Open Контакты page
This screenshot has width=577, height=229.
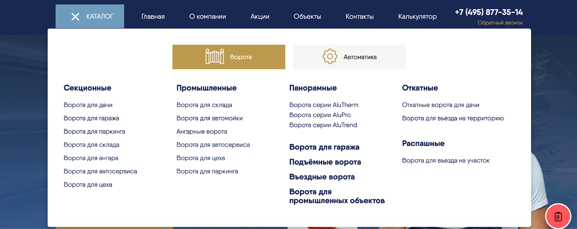pyautogui.click(x=360, y=17)
